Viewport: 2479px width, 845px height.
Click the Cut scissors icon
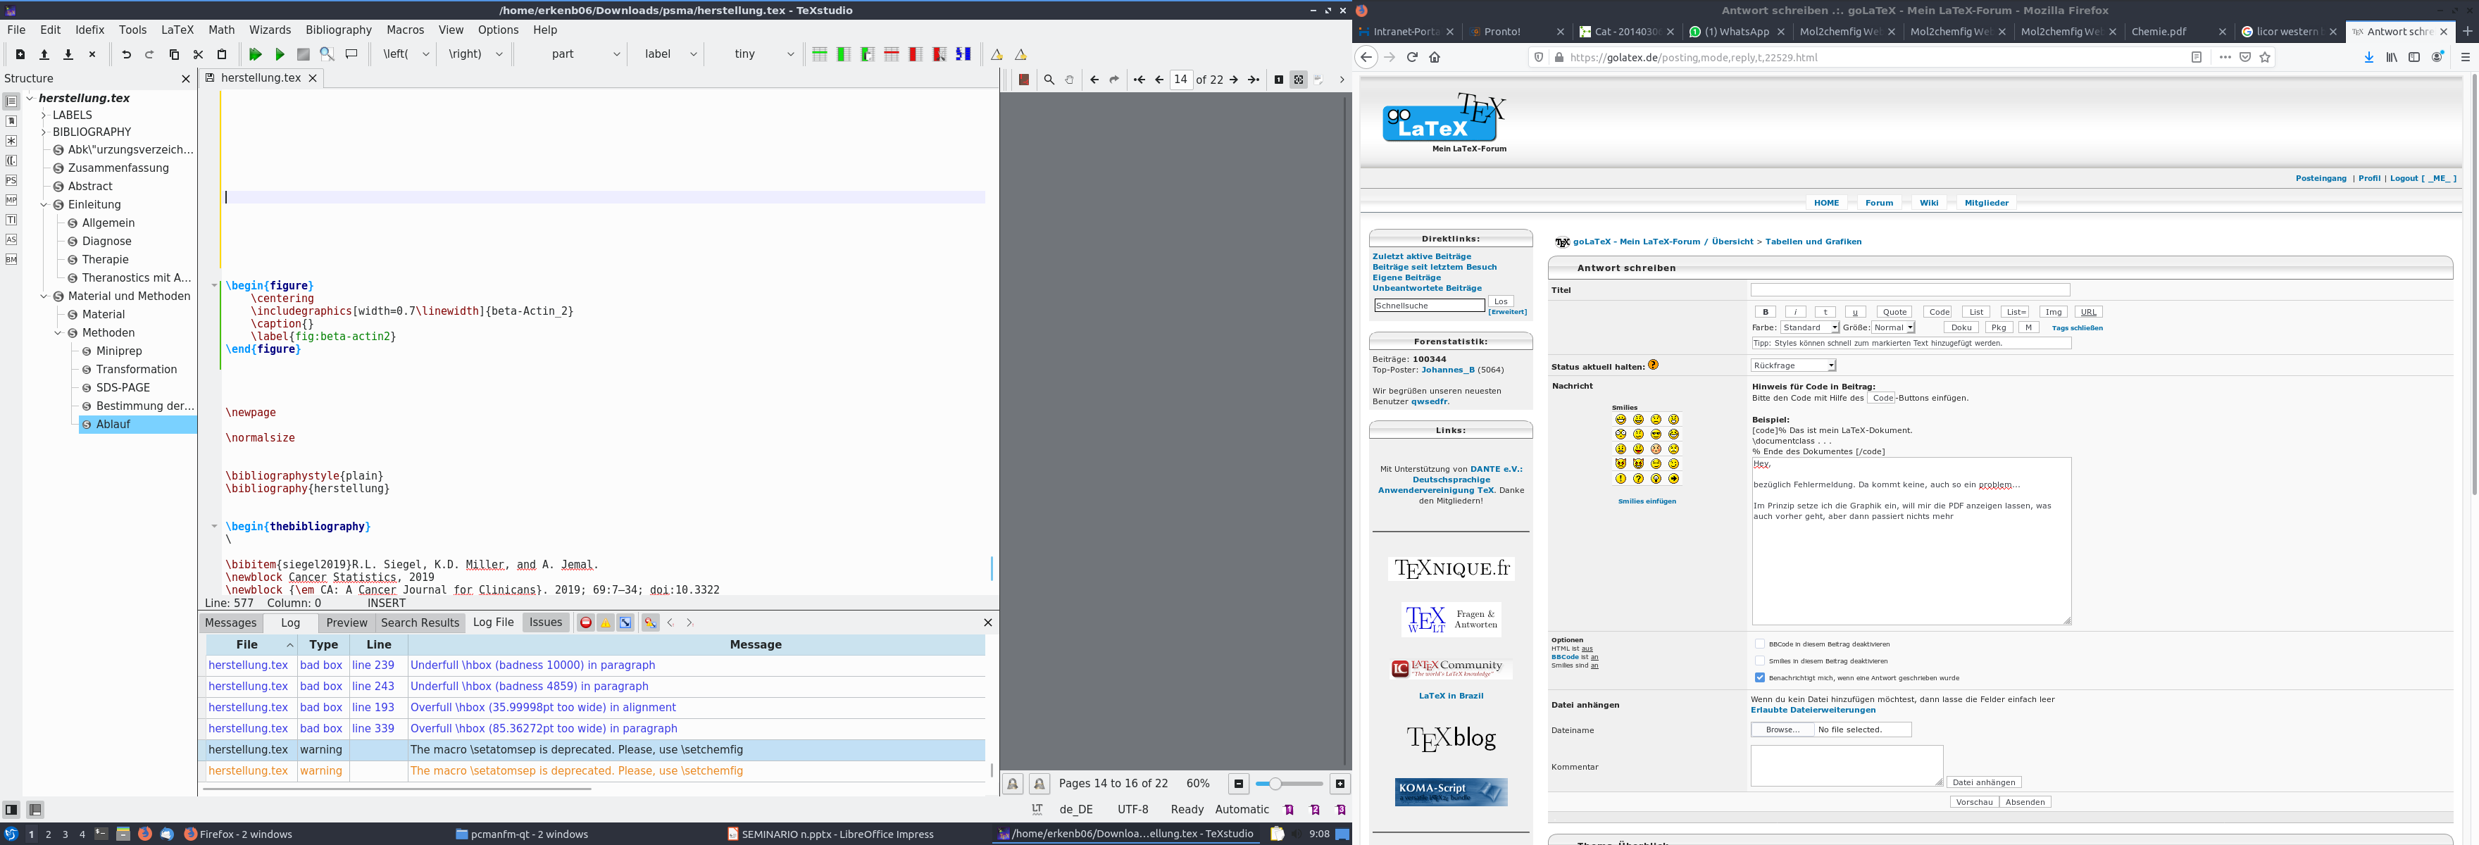(198, 55)
